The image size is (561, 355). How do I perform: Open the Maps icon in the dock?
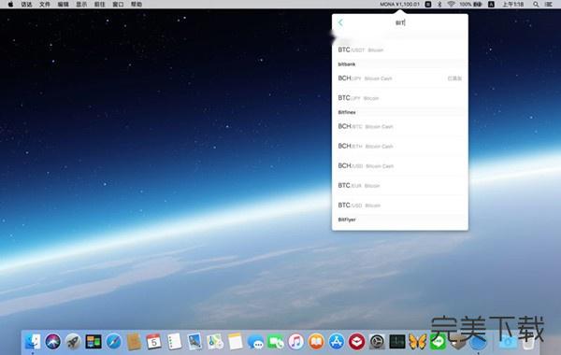215,341
